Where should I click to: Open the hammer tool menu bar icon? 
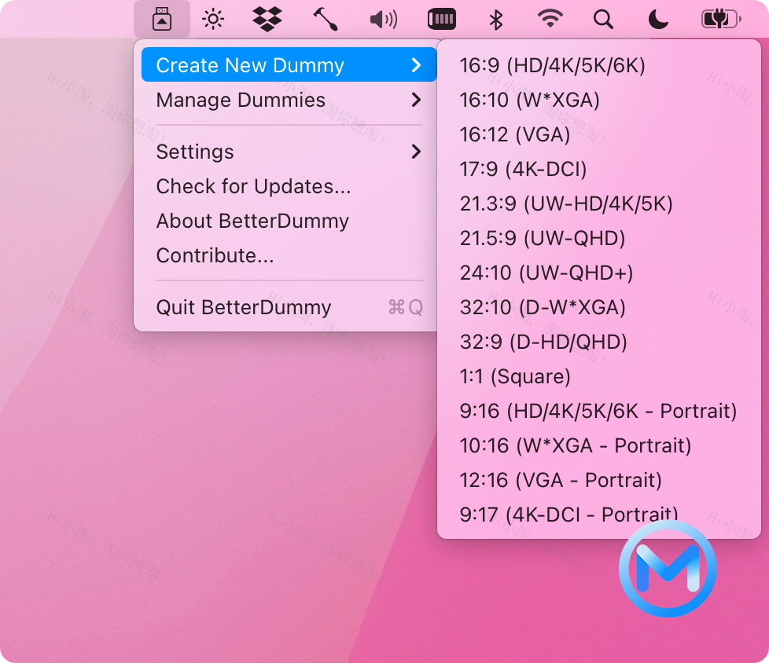click(x=326, y=18)
